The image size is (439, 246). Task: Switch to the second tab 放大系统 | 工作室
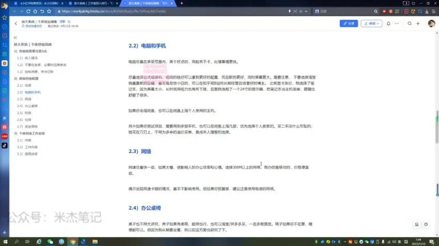coord(93,4)
